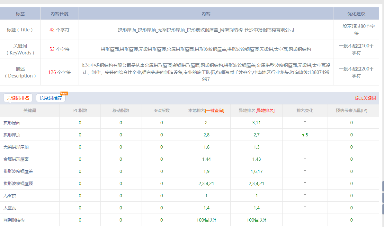
Task: Click the 排名变化 column header
Action: coord(305,110)
